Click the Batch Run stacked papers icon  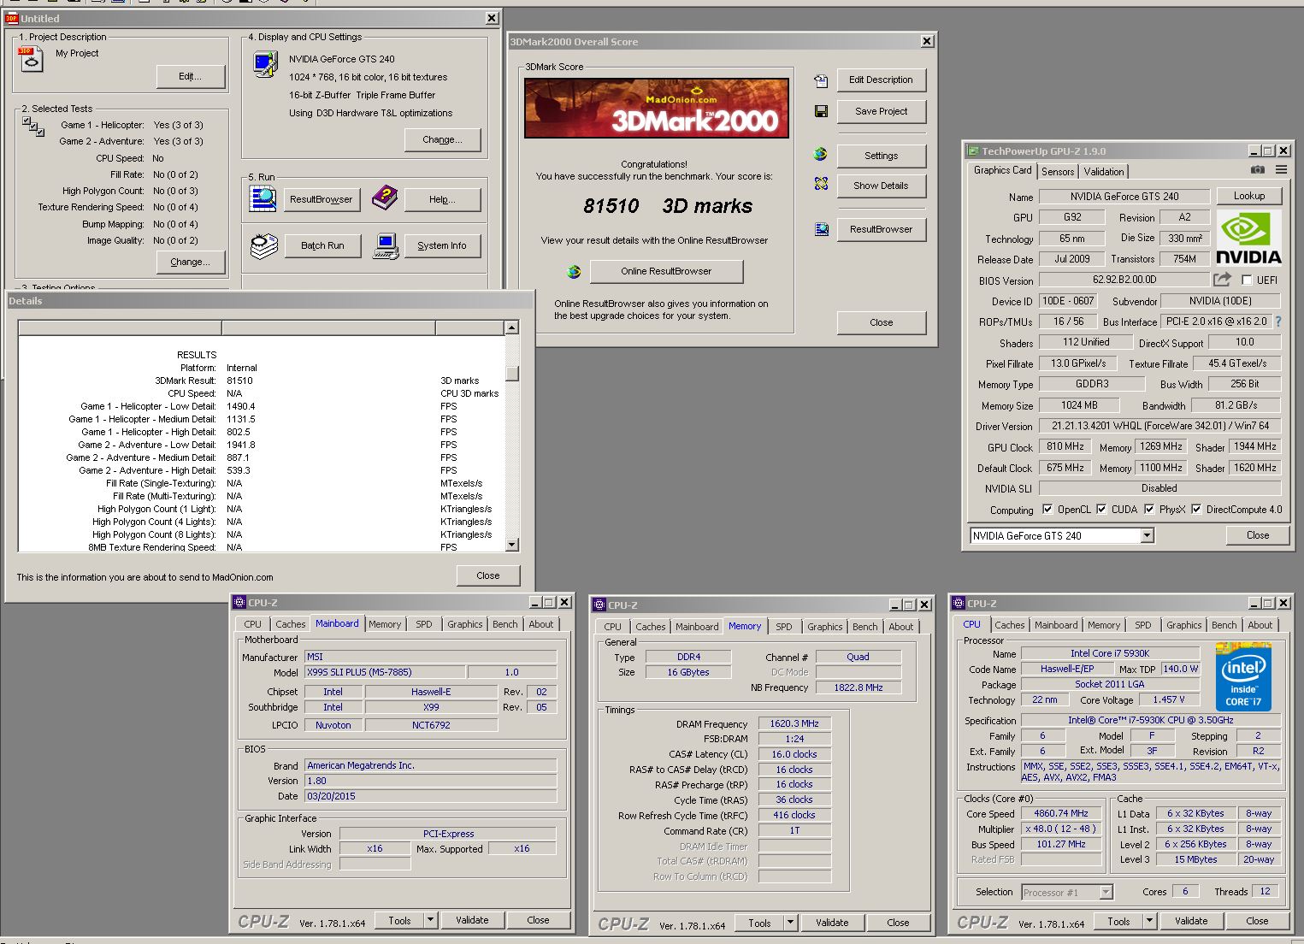coord(264,245)
